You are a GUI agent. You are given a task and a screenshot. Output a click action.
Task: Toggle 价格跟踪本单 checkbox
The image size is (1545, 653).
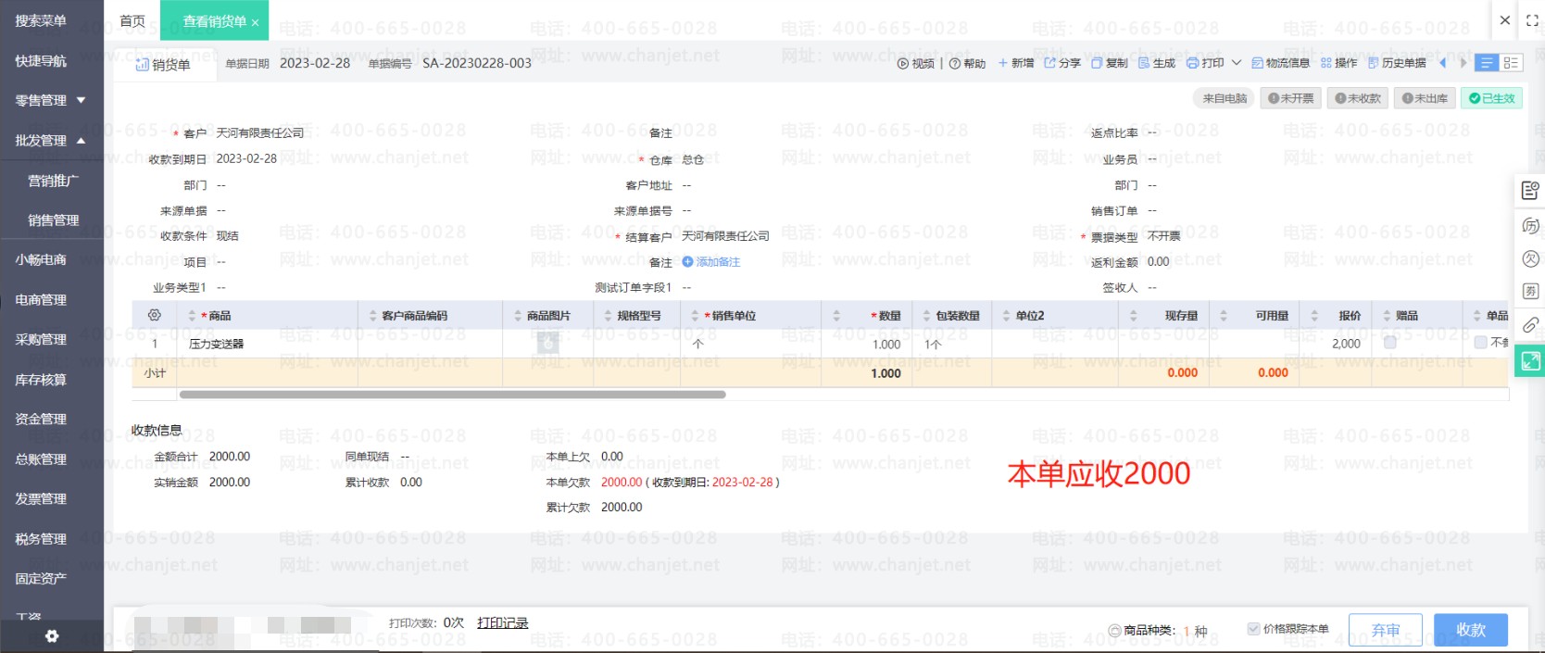pyautogui.click(x=1253, y=629)
